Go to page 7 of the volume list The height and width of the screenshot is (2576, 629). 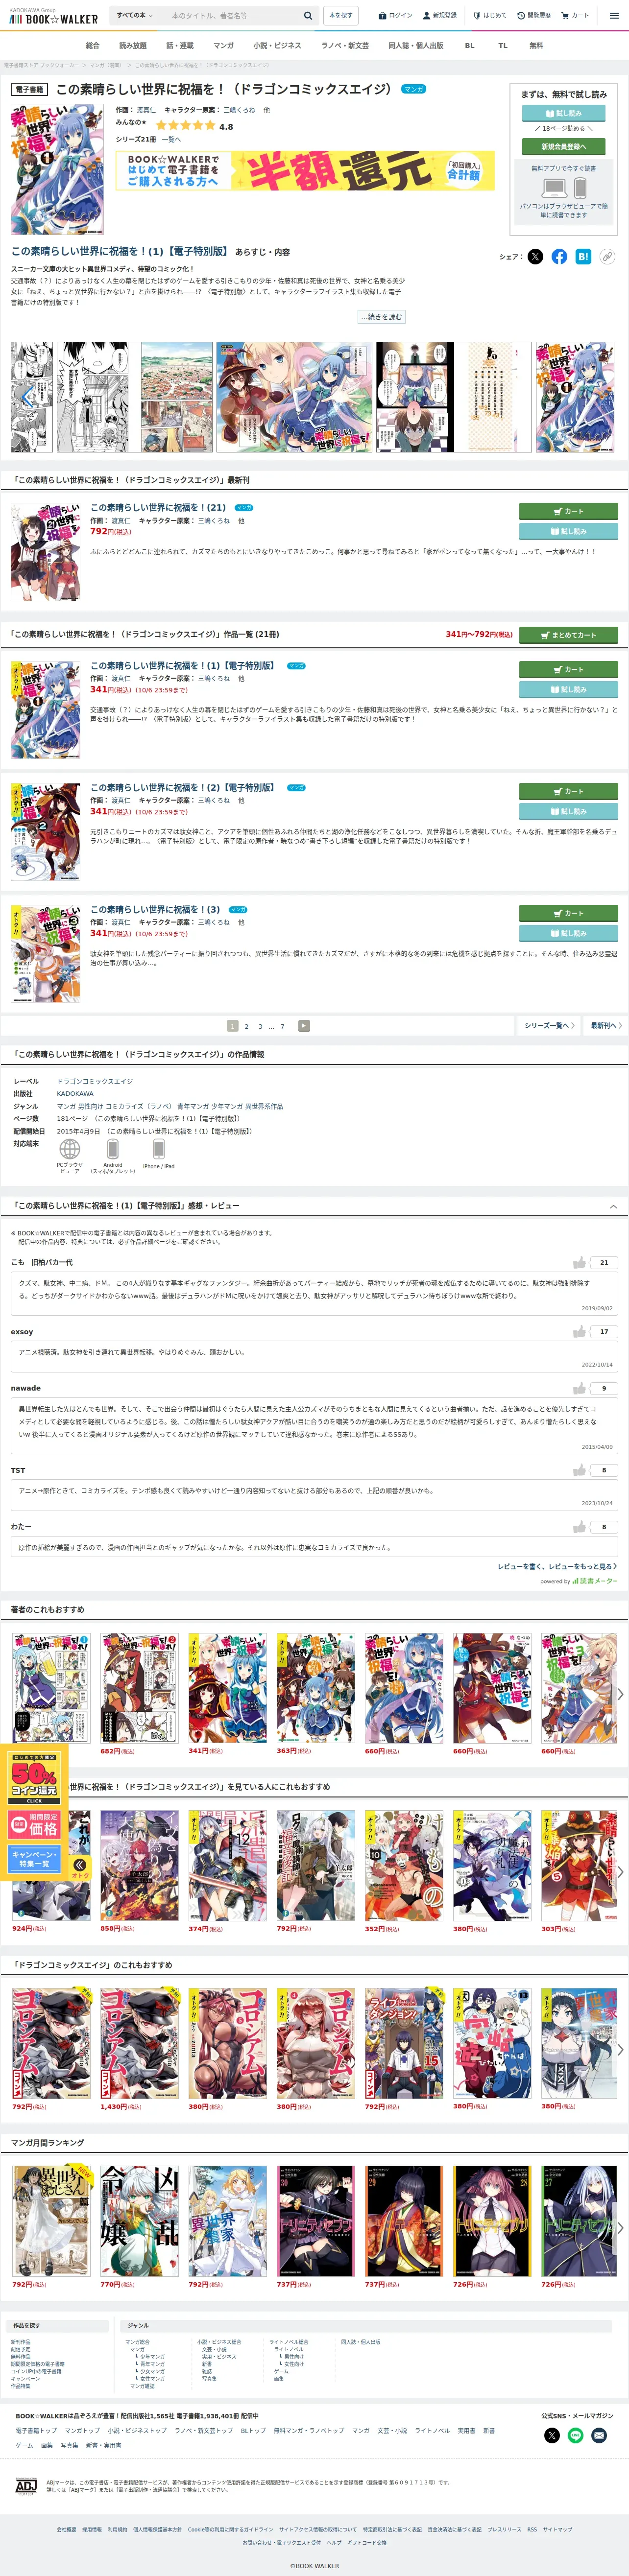tap(282, 1026)
